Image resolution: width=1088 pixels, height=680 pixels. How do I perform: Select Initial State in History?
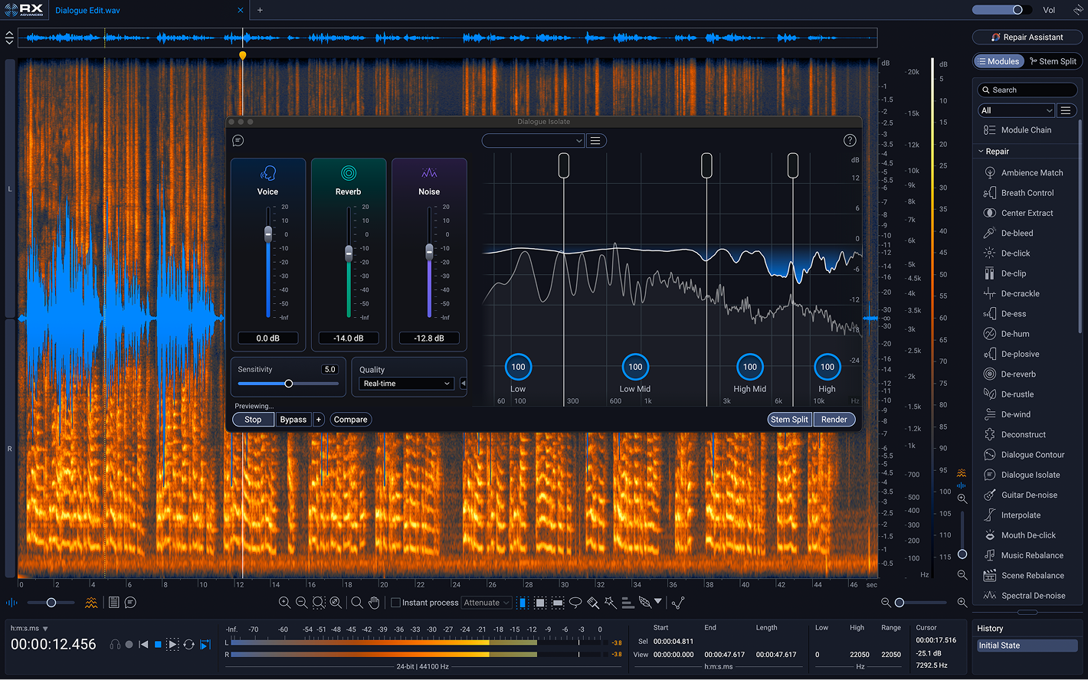[x=1027, y=646]
